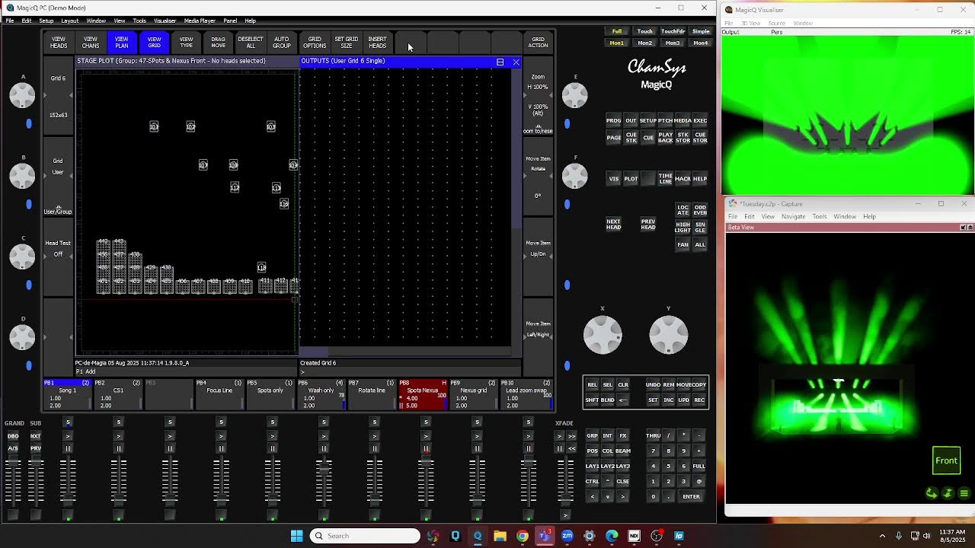Click the REC record button

(699, 400)
